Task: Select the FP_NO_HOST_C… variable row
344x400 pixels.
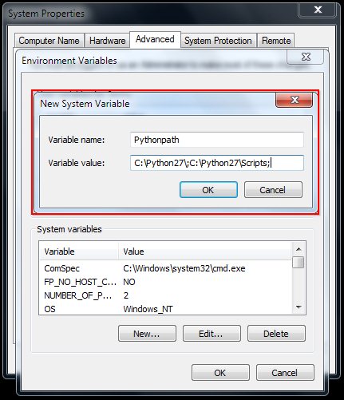Action: (165, 282)
